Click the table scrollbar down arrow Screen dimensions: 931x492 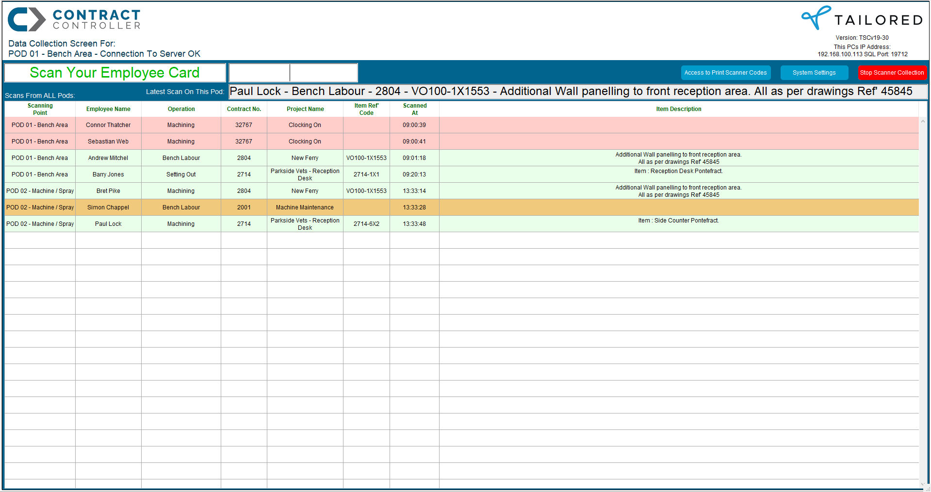[x=923, y=484]
